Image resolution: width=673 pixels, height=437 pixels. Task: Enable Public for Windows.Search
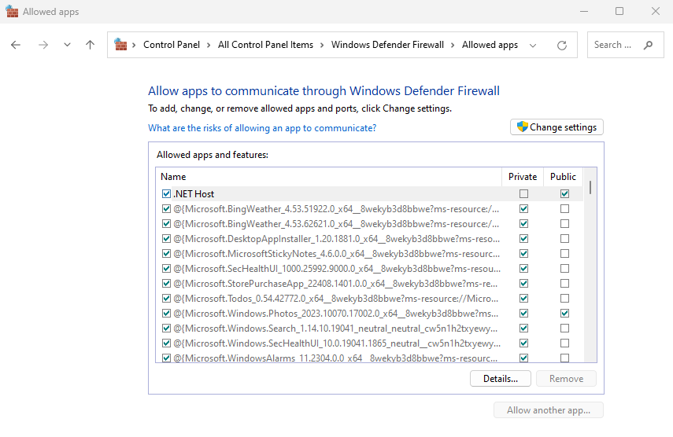565,329
